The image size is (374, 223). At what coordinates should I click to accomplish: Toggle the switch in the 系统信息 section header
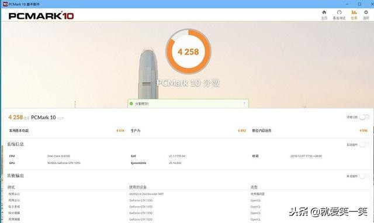coord(364,145)
